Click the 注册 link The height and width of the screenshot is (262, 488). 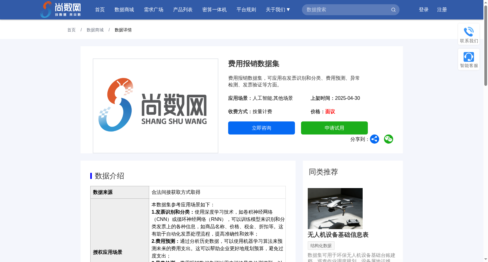click(x=442, y=10)
